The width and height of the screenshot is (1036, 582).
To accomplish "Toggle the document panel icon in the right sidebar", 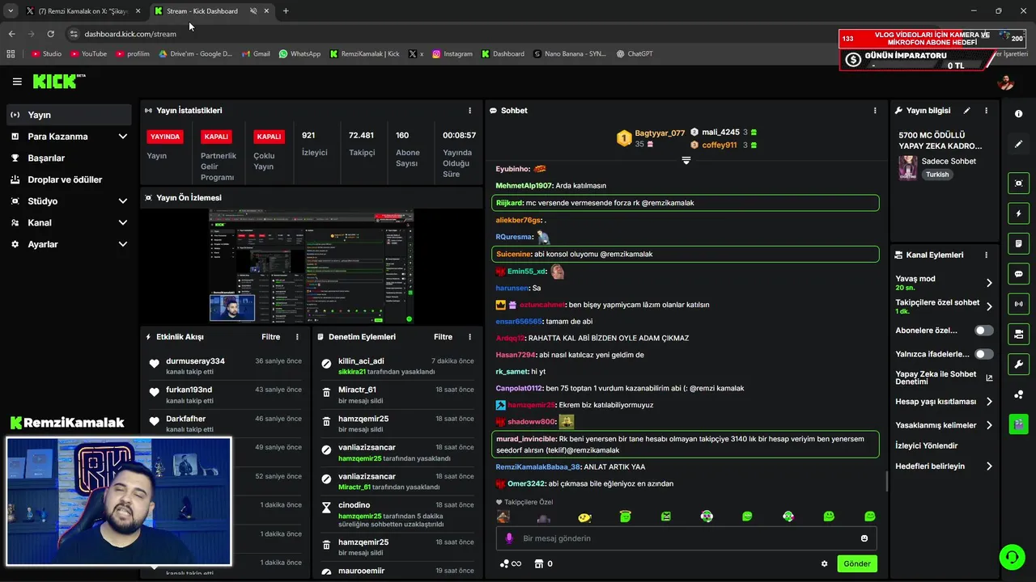I will click(x=1018, y=244).
